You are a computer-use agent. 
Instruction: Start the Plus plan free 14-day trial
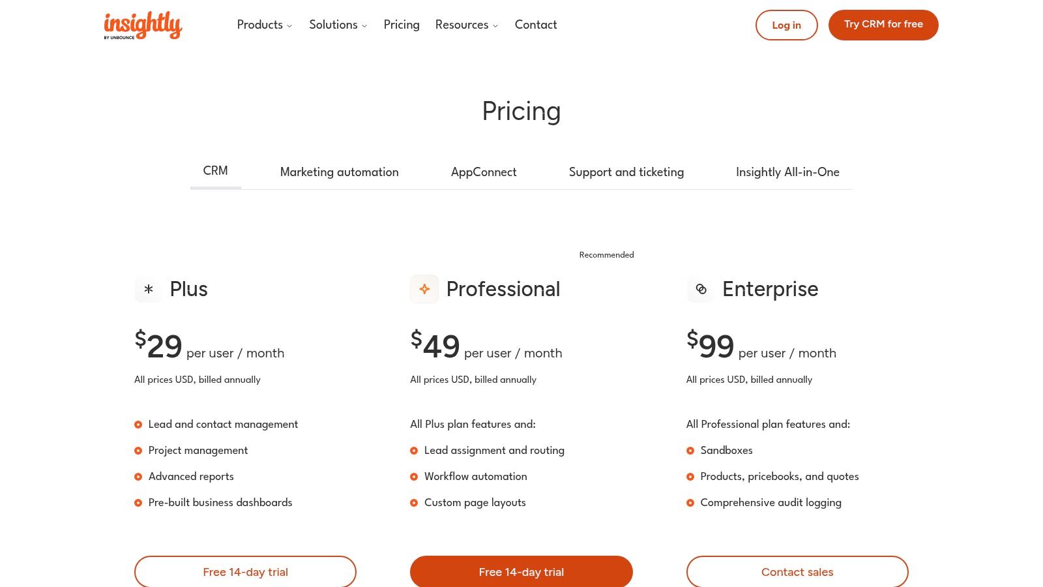245,572
